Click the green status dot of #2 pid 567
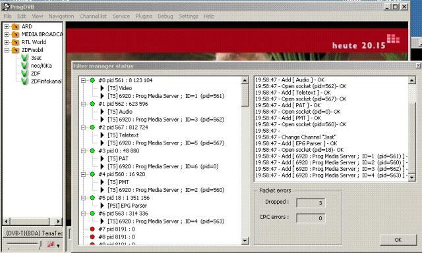Image resolution: width=422 pixels, height=253 pixels. pyautogui.click(x=92, y=127)
